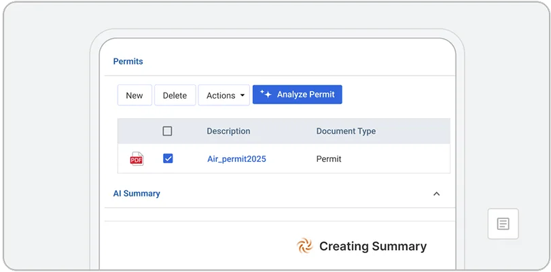The height and width of the screenshot is (272, 551).
Task: Click the document notes icon button
Action: (x=503, y=224)
